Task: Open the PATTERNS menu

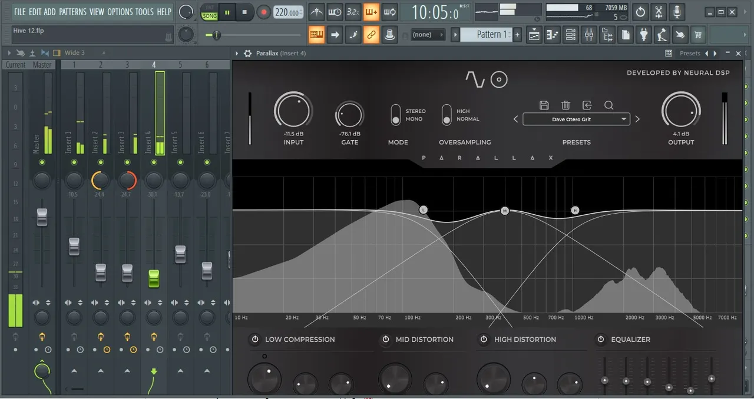Action: [72, 12]
